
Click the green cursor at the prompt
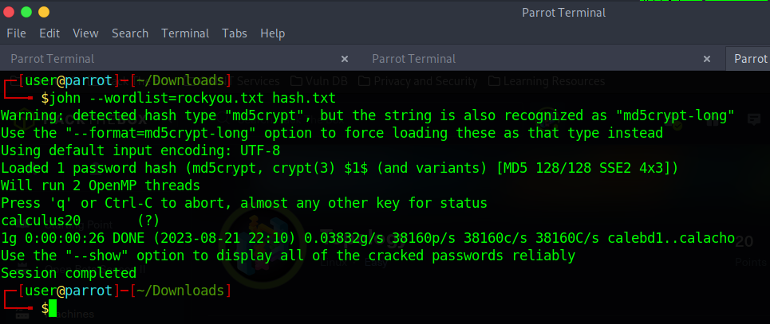[53, 308]
